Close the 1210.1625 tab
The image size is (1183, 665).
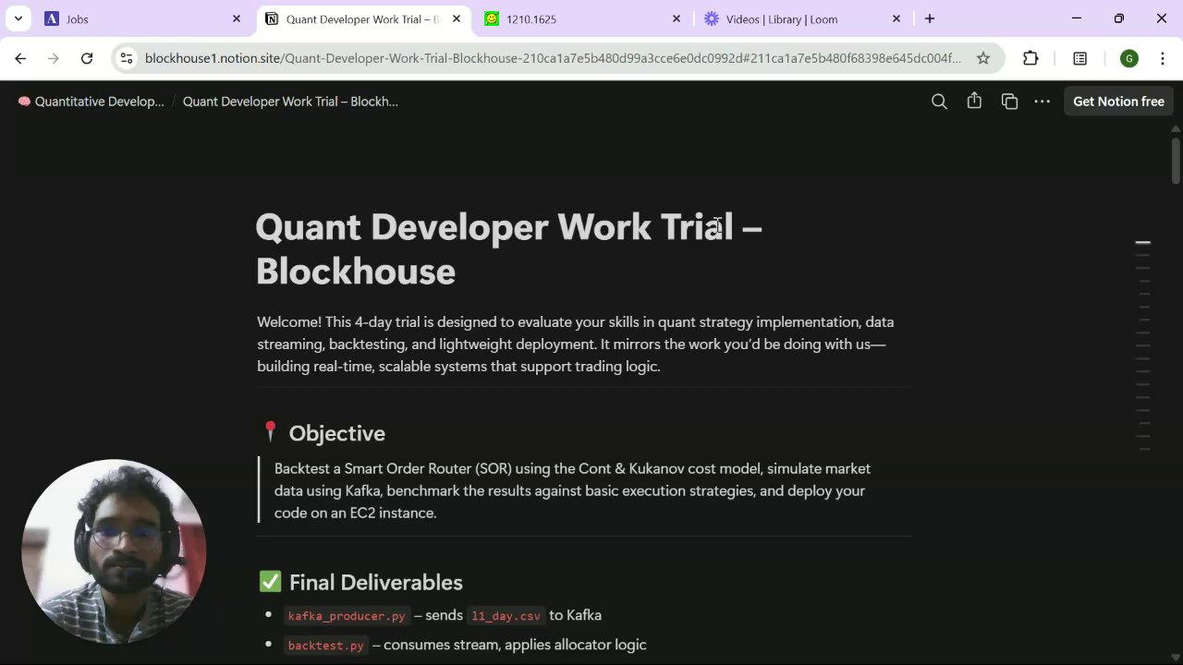[677, 18]
